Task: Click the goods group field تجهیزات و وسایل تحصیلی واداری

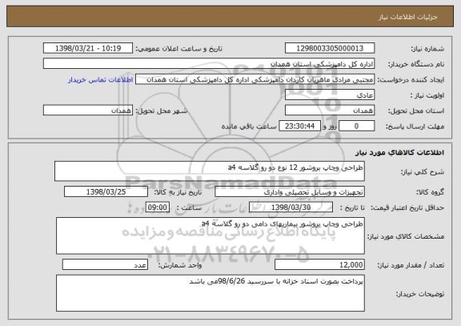Action: 290,192
